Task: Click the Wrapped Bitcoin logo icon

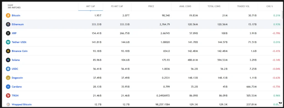Action: click(x=8, y=104)
